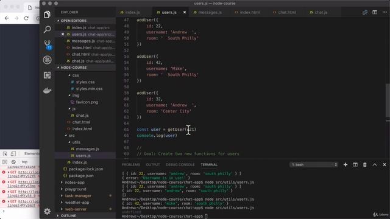Close the terminal panel
Viewport: 390px width, 219px height.
pos(385,165)
